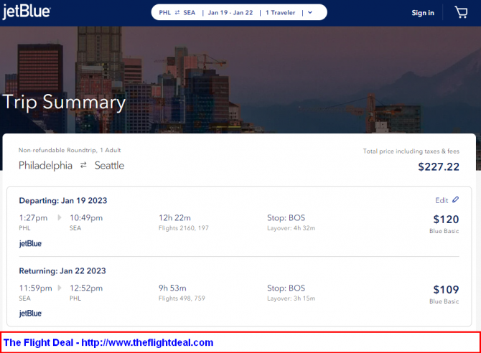Click Blue Basic label under $109
This screenshot has height=353, width=481.
(444, 301)
